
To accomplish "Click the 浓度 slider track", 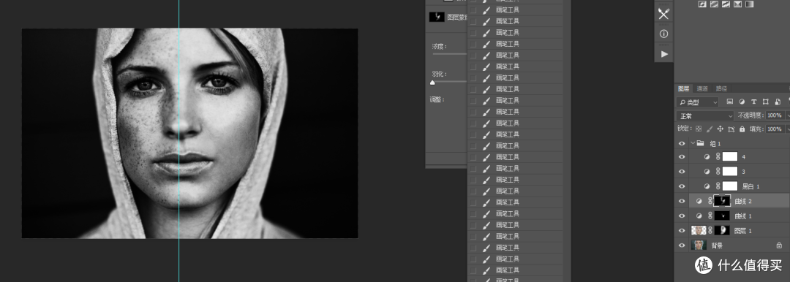I will pos(449,53).
